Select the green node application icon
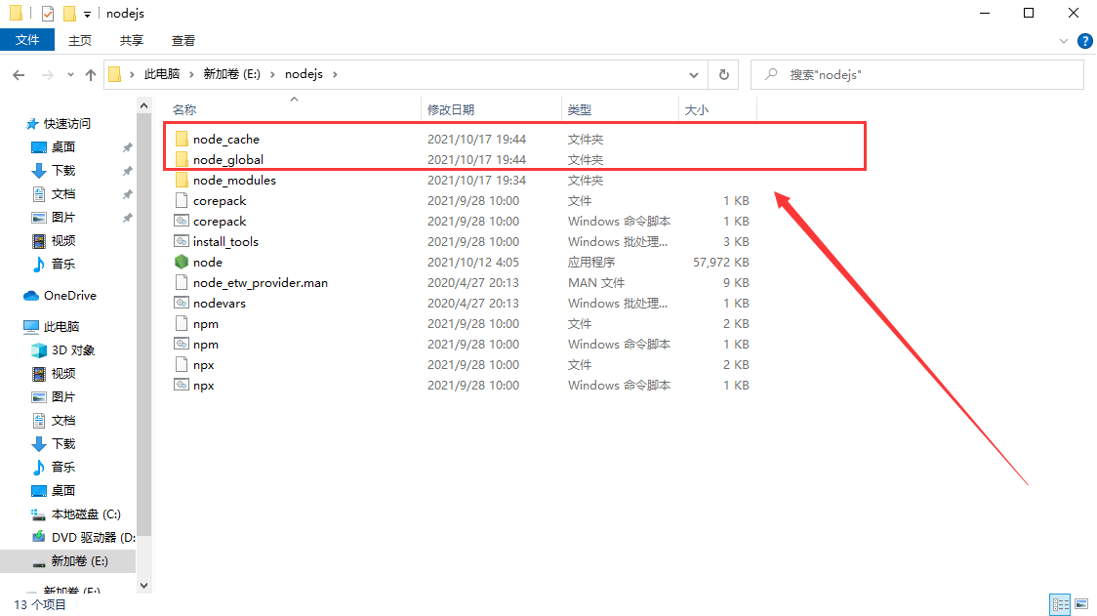Screen dimensions: 1097x616 182,262
